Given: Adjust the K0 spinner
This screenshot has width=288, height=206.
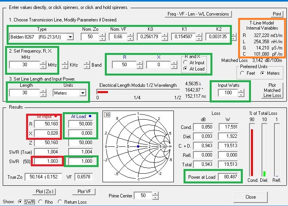Looking at the screenshot, I should click(x=164, y=37).
